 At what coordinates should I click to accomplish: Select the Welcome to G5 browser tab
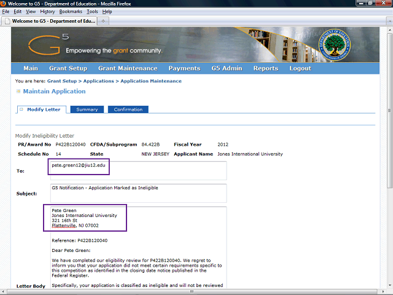(49, 21)
